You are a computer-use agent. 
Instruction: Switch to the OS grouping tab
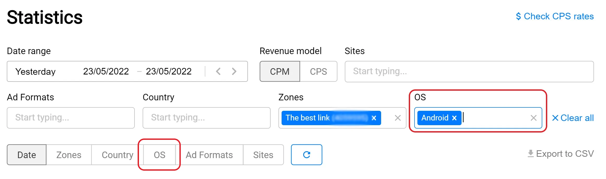(159, 155)
